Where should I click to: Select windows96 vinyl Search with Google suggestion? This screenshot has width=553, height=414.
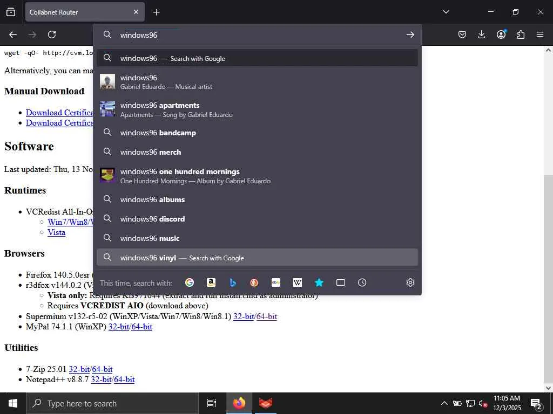coord(258,257)
